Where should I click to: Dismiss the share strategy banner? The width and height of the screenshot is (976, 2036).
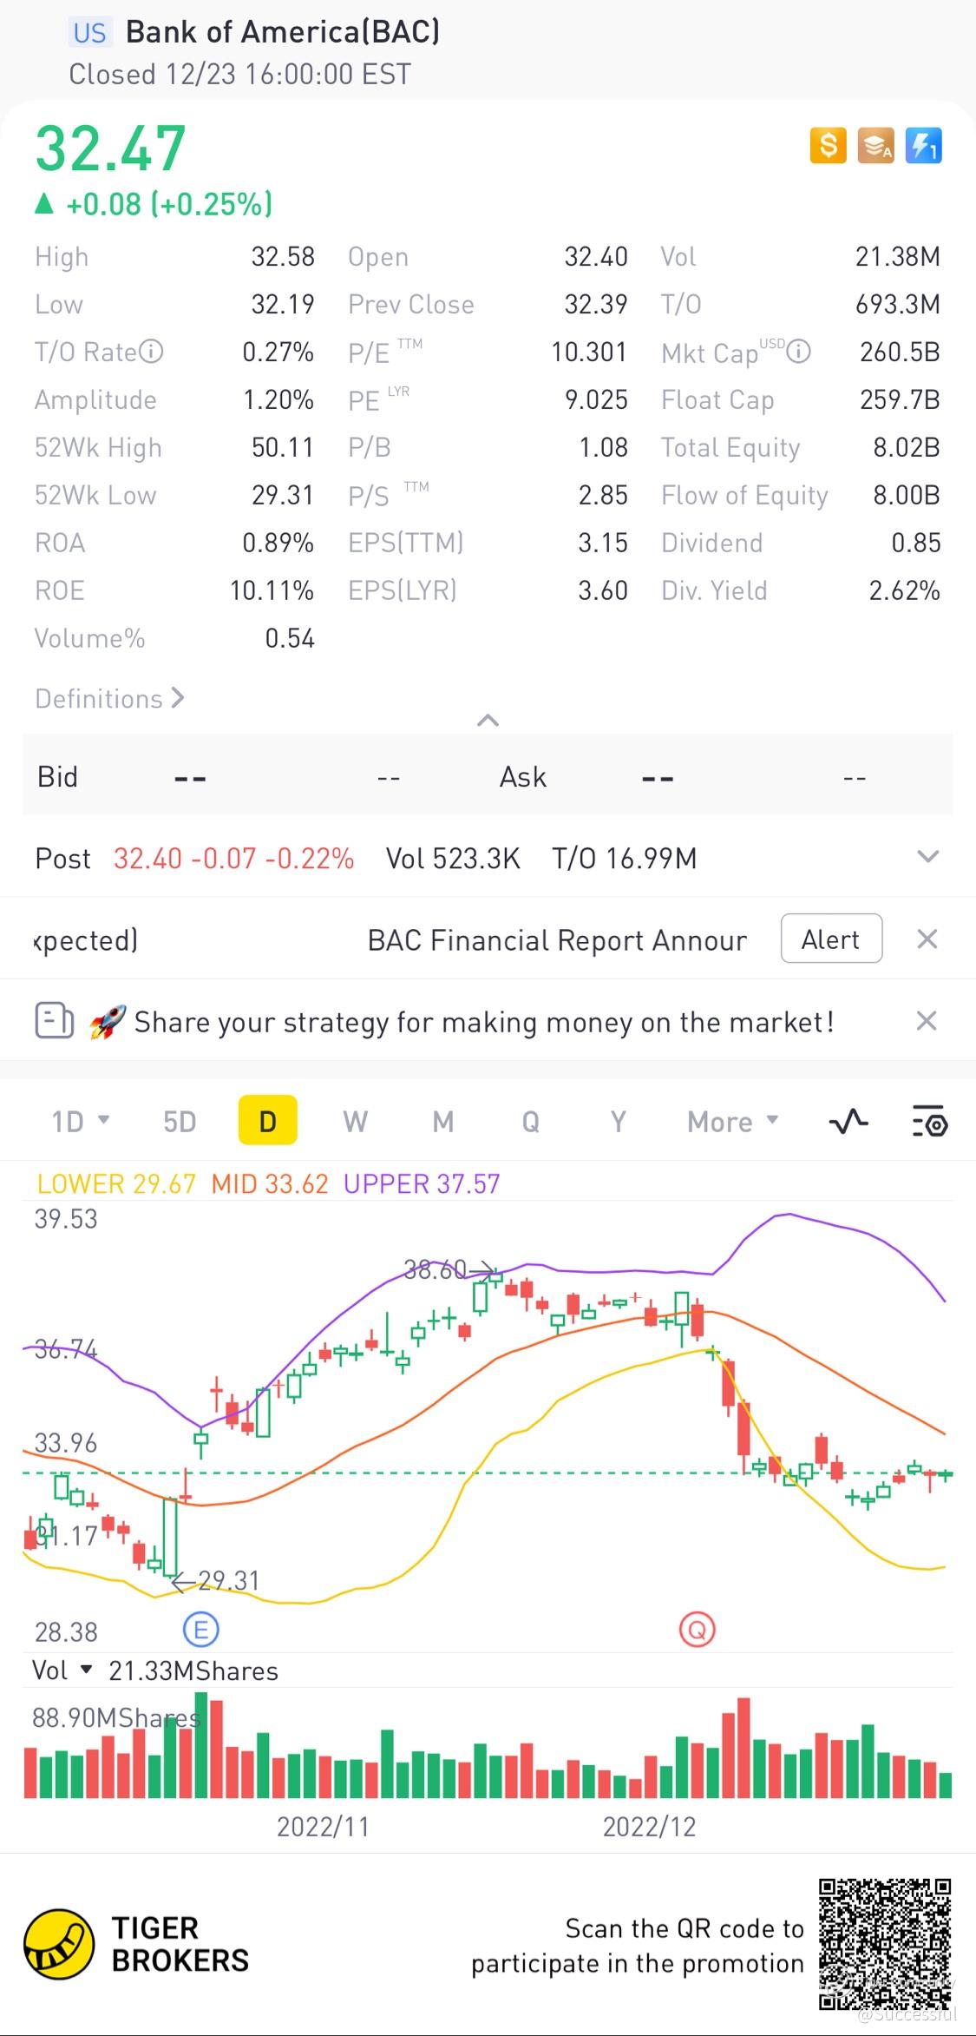click(927, 1021)
